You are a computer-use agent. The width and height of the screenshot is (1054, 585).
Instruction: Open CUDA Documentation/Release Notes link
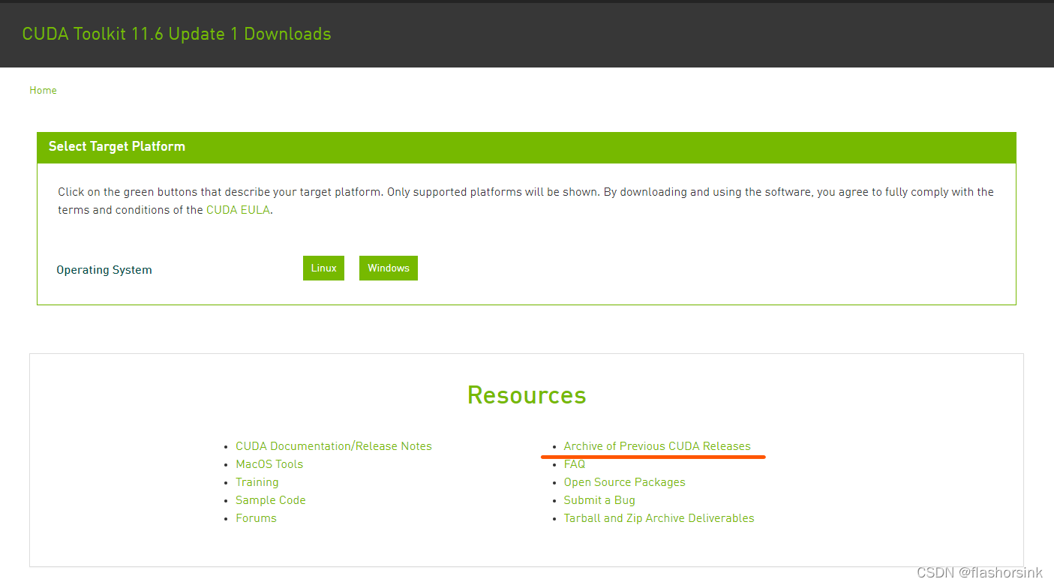(334, 445)
